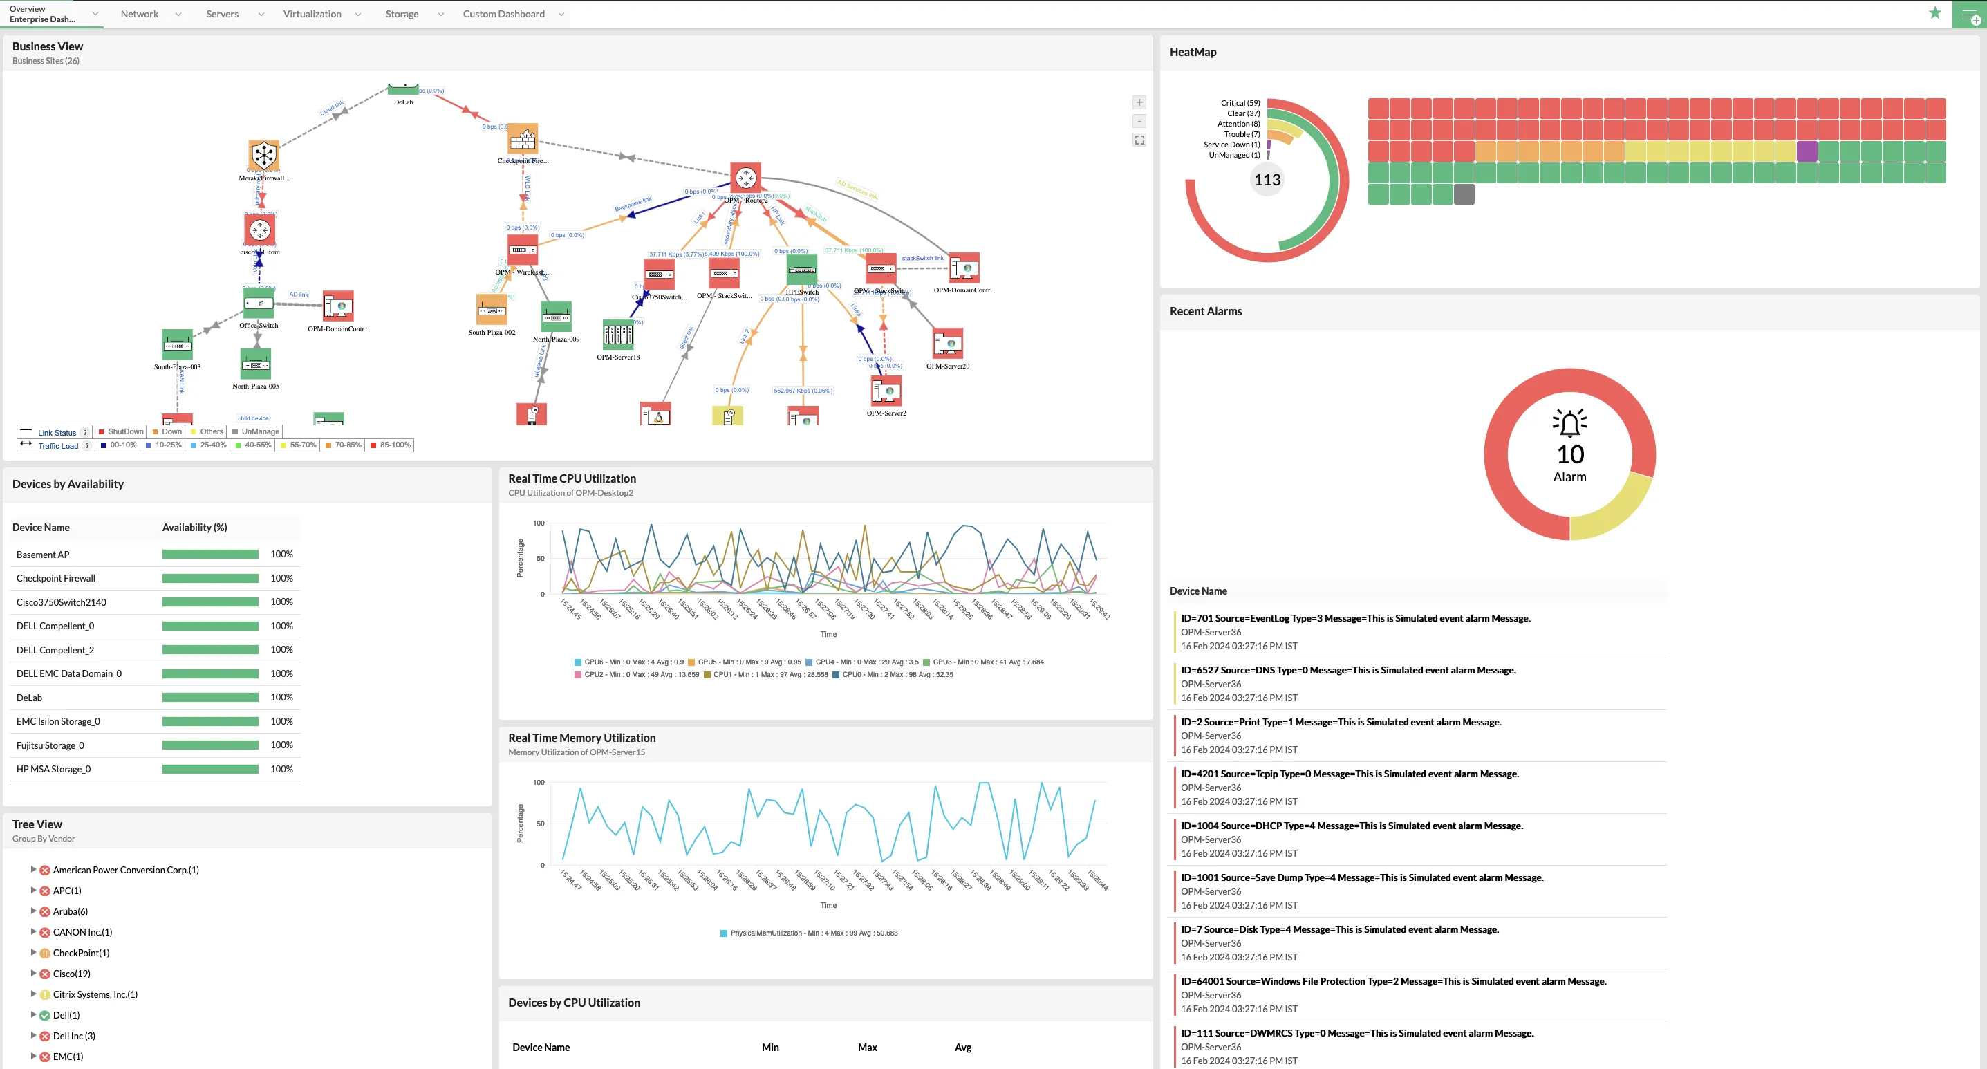Toggle the UnManage legend filter

(x=255, y=431)
